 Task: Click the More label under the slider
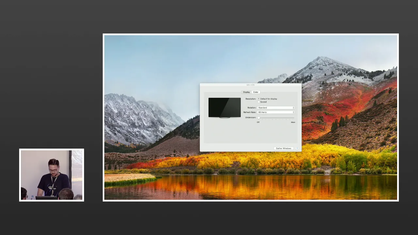(293, 122)
